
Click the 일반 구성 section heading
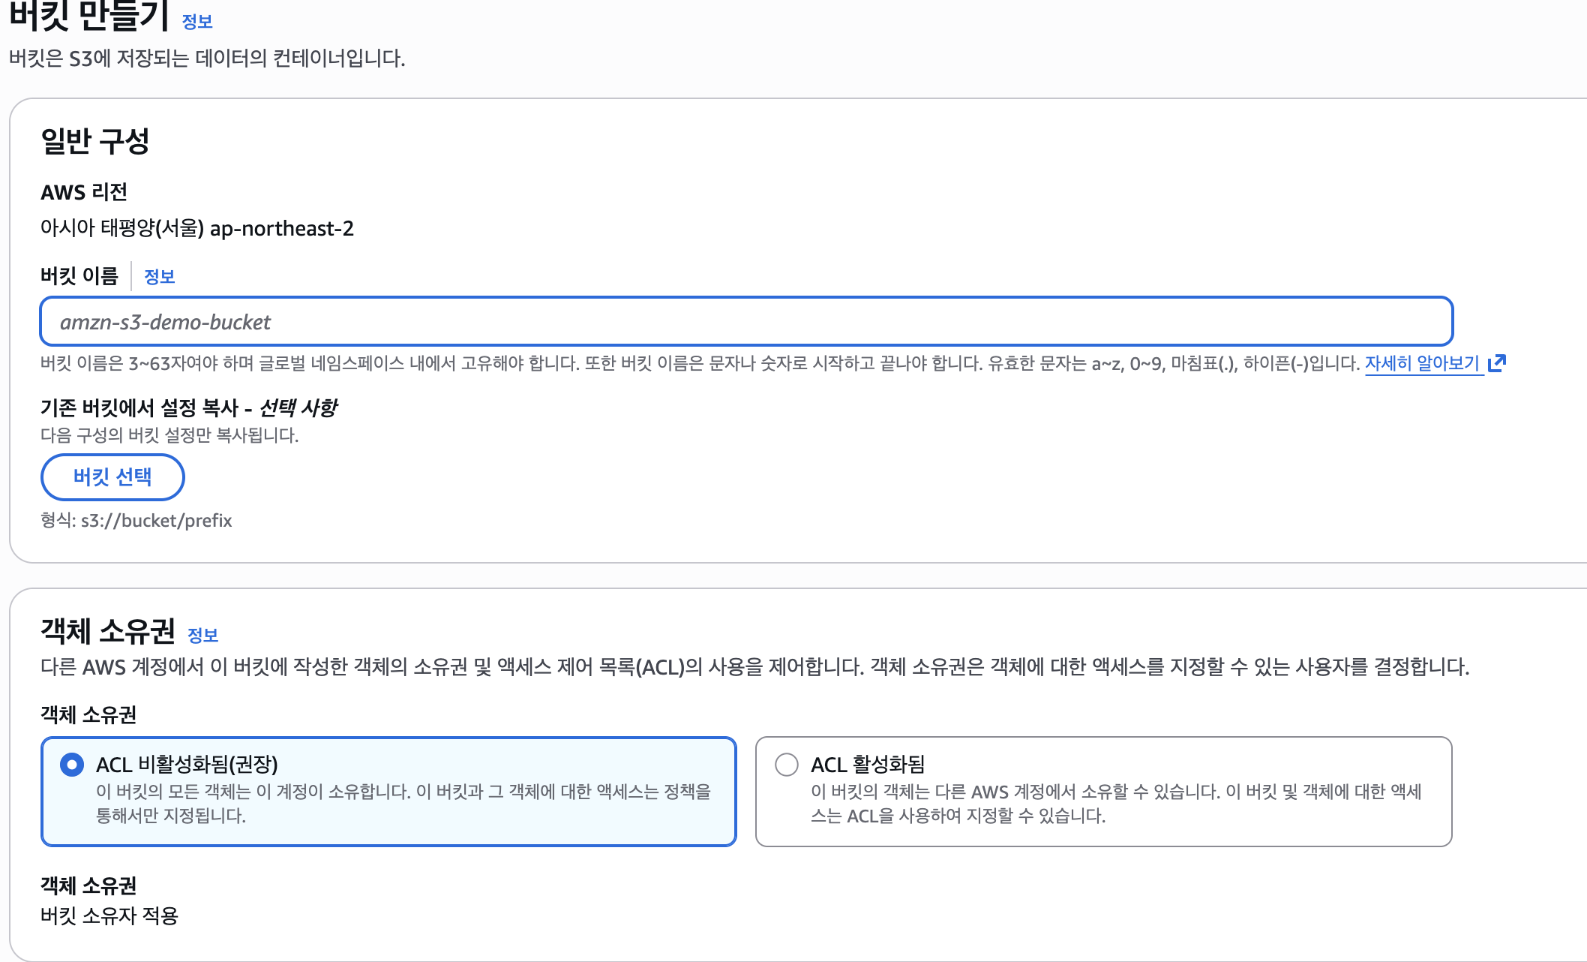95,141
